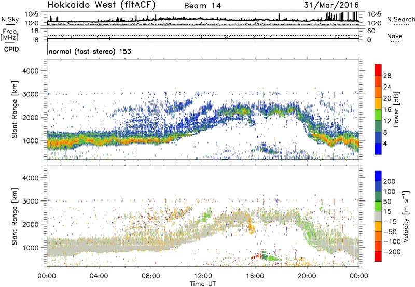Click the 'N.Search' legend label
The height and width of the screenshot is (287, 415).
point(400,19)
